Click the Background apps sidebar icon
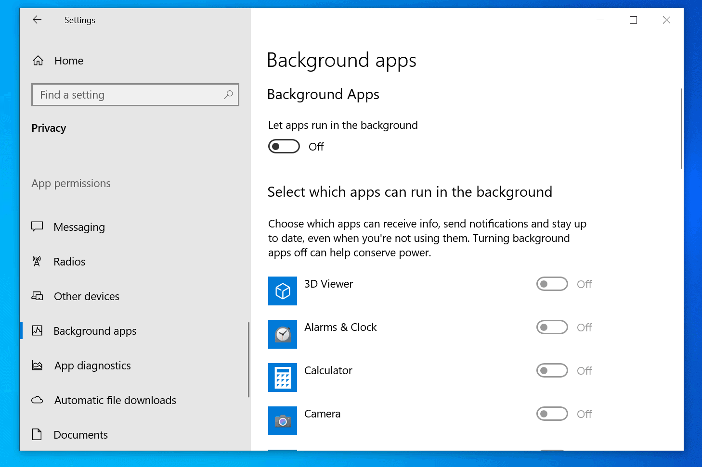Image resolution: width=702 pixels, height=467 pixels. click(38, 330)
